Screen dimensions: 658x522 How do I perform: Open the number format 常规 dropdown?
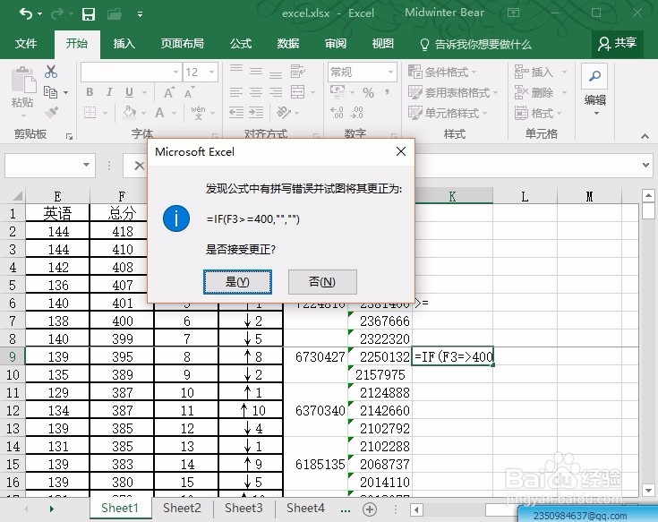click(390, 73)
